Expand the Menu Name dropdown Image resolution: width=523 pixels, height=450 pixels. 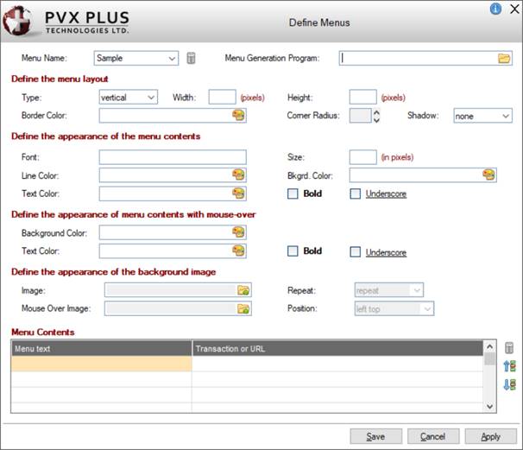[171, 59]
